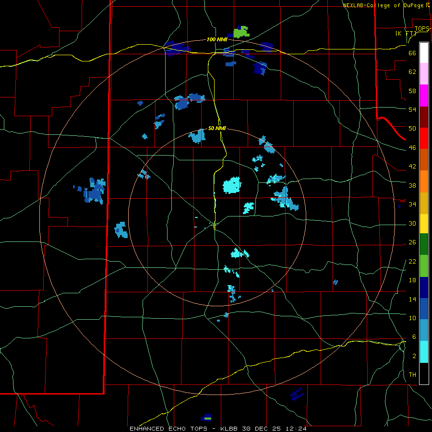Image resolution: width=432 pixels, height=432 pixels.
Task: Click the 'TOPS' legend title
Action: pos(422,29)
